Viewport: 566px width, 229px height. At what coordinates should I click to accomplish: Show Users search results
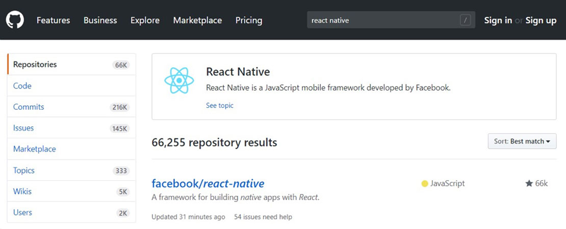[x=71, y=212]
